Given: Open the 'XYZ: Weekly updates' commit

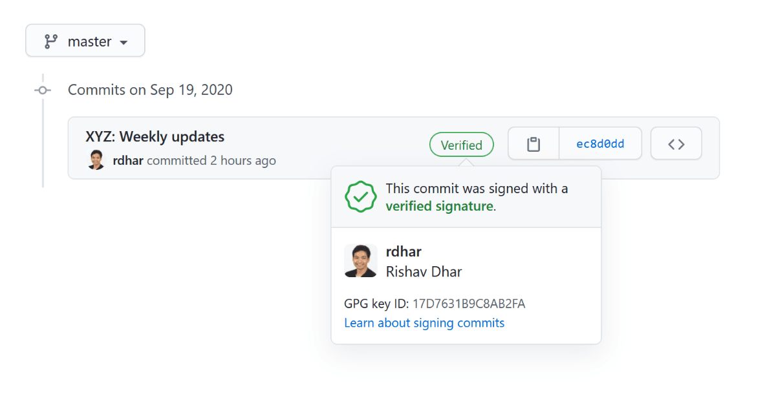Looking at the screenshot, I should point(155,137).
